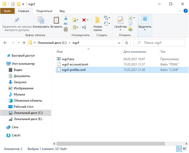Open the Файл tab

[x=7, y=11]
